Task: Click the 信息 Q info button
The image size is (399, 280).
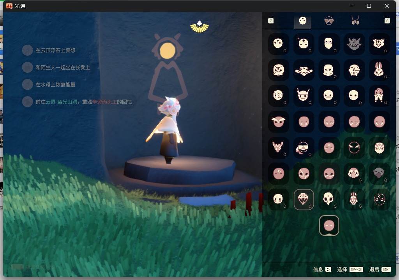Action: coord(322,269)
